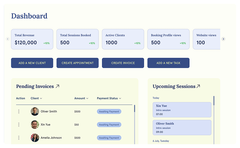Select the Total Revenue stat card
The width and height of the screenshot is (240, 148).
(32, 39)
